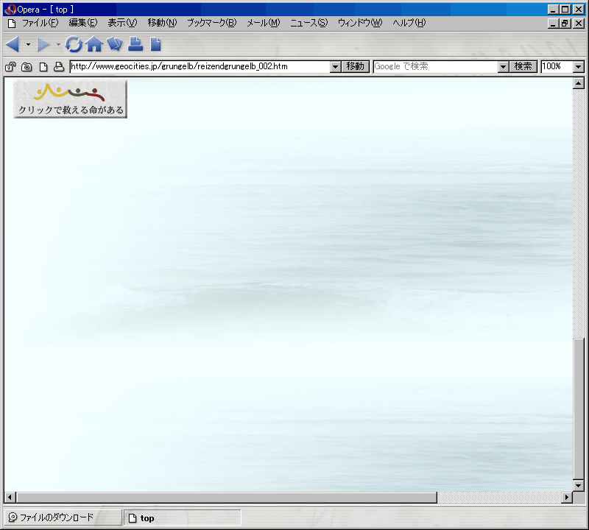The height and width of the screenshot is (530, 589).
Task: Toggle author mode with the document icon
Action: [x=43, y=67]
